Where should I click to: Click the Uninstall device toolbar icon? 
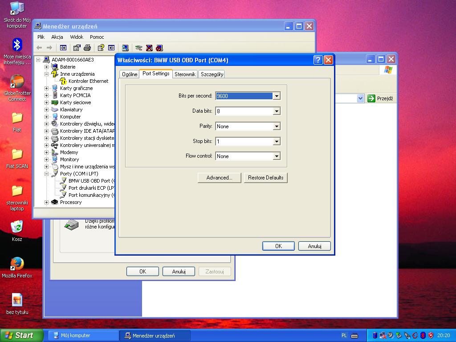click(149, 48)
